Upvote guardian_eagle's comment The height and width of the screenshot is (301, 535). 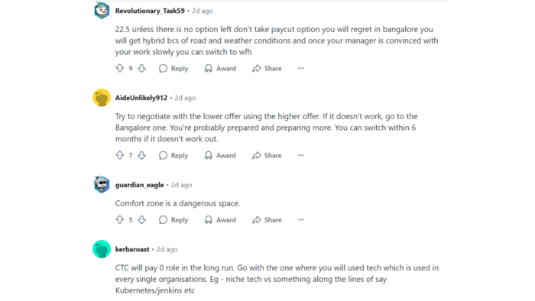coord(120,219)
